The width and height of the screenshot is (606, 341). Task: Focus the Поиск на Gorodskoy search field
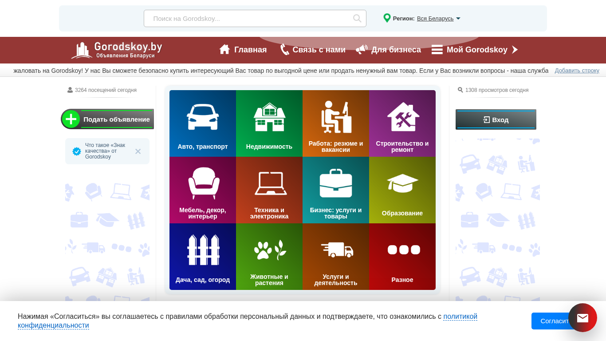point(255,18)
